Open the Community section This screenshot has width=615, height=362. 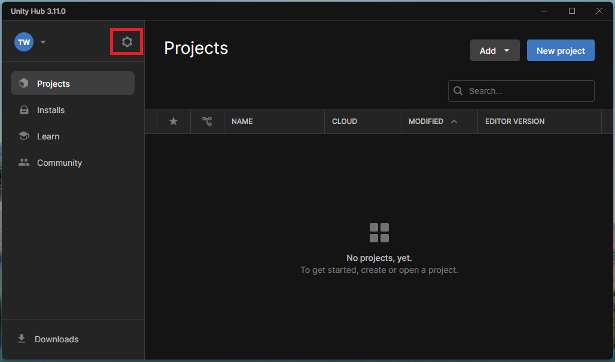pyautogui.click(x=72, y=162)
